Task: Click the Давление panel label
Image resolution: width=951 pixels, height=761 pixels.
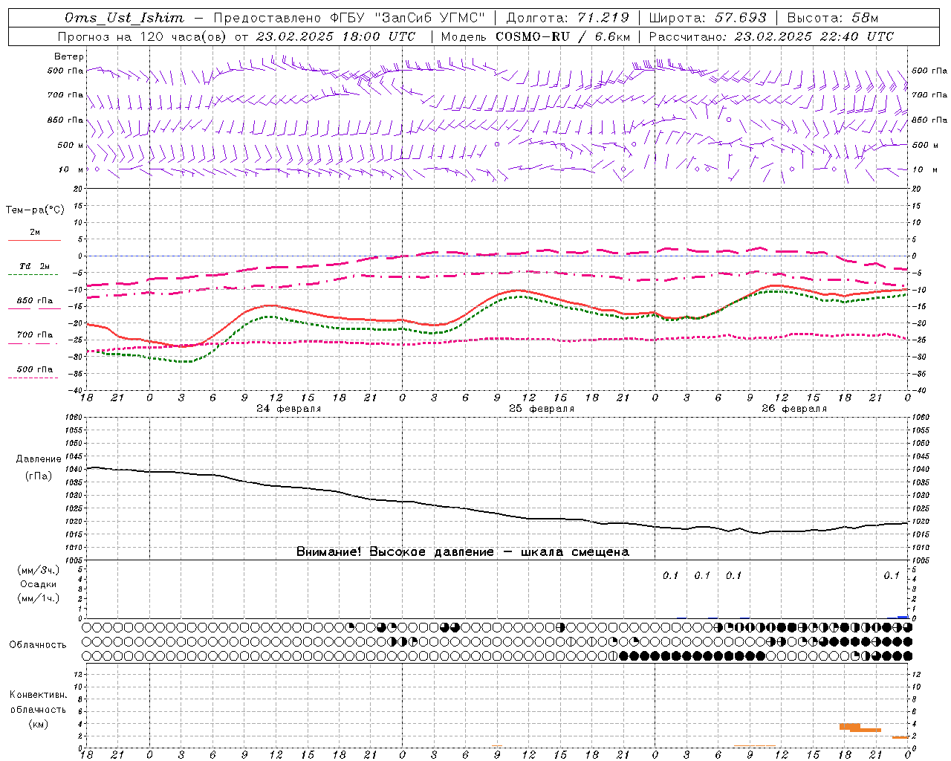Action: click(39, 459)
